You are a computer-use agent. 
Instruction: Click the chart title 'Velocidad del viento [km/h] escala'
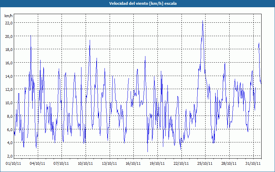pos(143,3)
